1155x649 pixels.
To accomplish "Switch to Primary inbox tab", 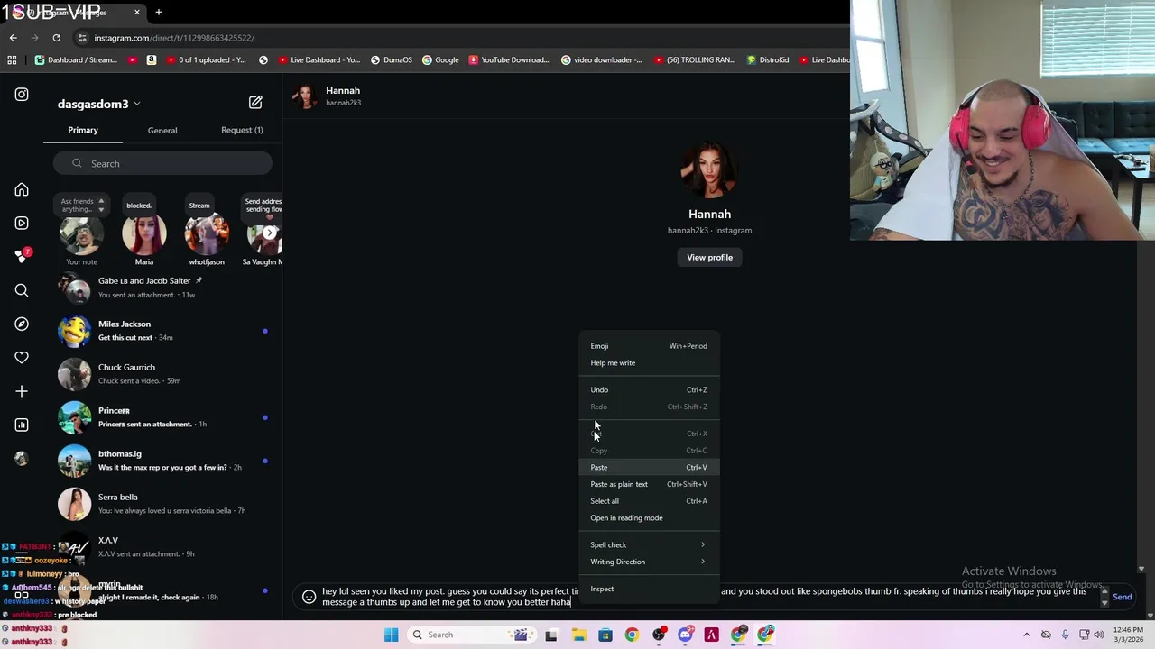I will coord(83,130).
